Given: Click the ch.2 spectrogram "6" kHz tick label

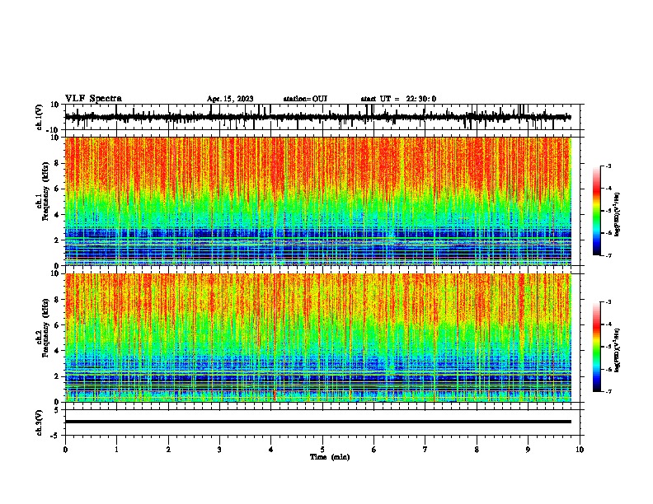Looking at the screenshot, I should [x=57, y=325].
